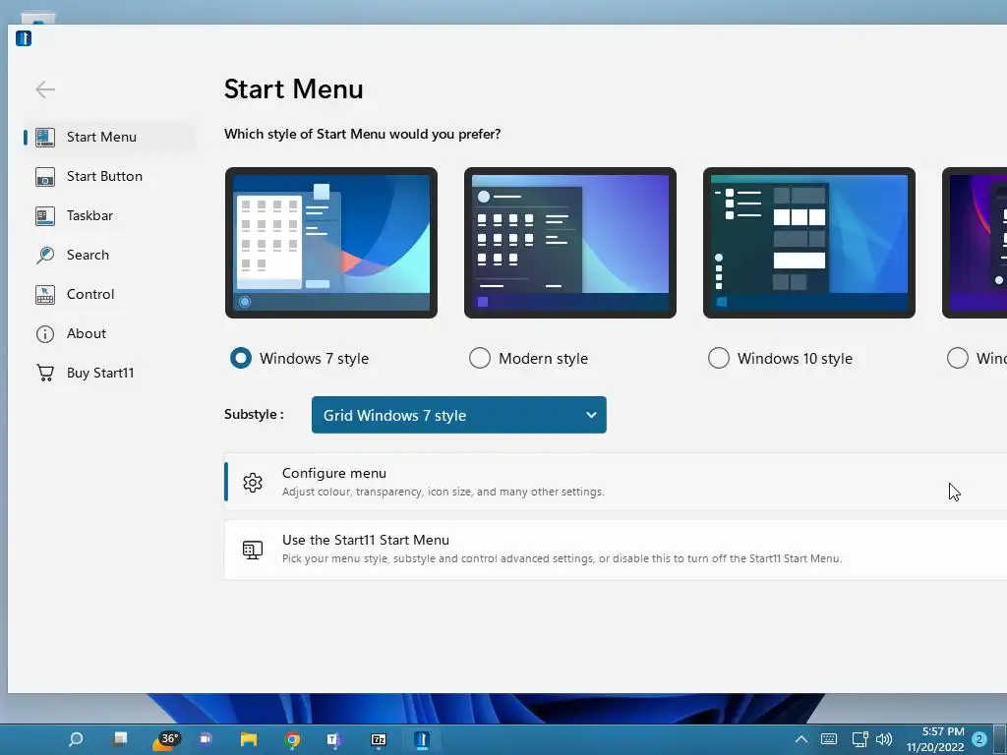The height and width of the screenshot is (755, 1007).
Task: Click the Configure menu option
Action: point(616,482)
